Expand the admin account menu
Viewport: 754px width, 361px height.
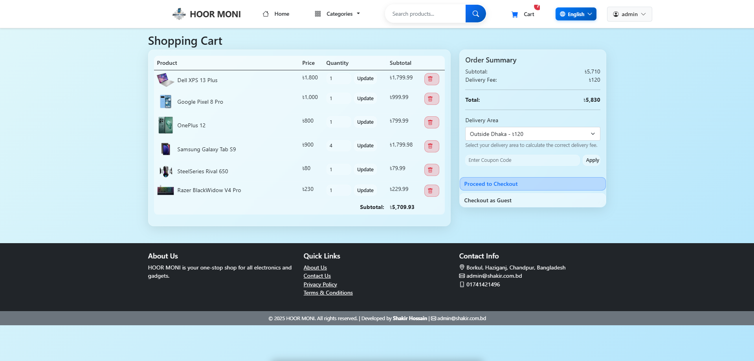pos(629,14)
